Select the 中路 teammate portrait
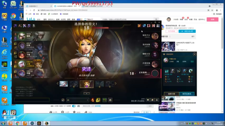Image resolution: width=225 pixels, height=126 pixels. 22,73
